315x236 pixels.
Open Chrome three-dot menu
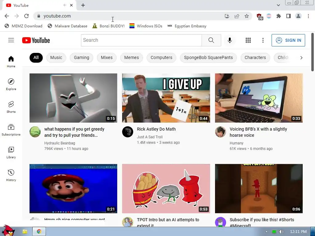pyautogui.click(x=308, y=16)
